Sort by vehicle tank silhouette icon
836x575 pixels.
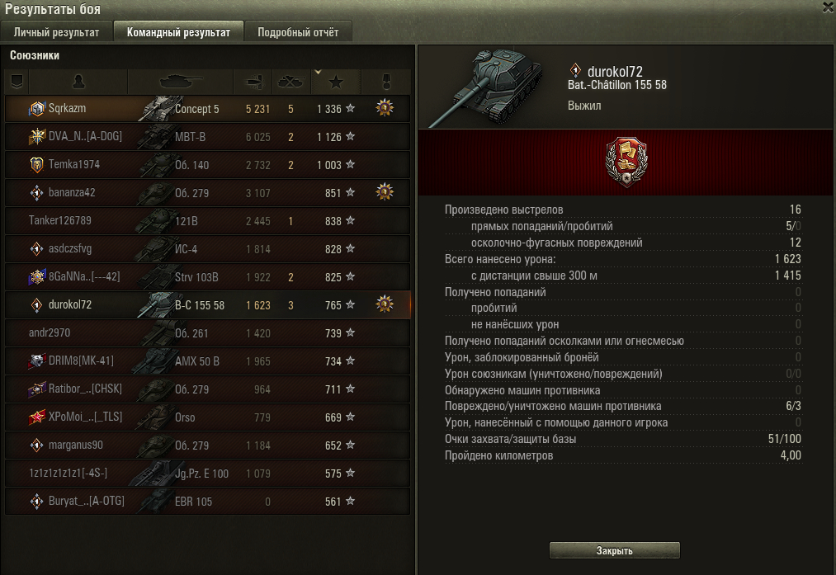pyautogui.click(x=181, y=82)
